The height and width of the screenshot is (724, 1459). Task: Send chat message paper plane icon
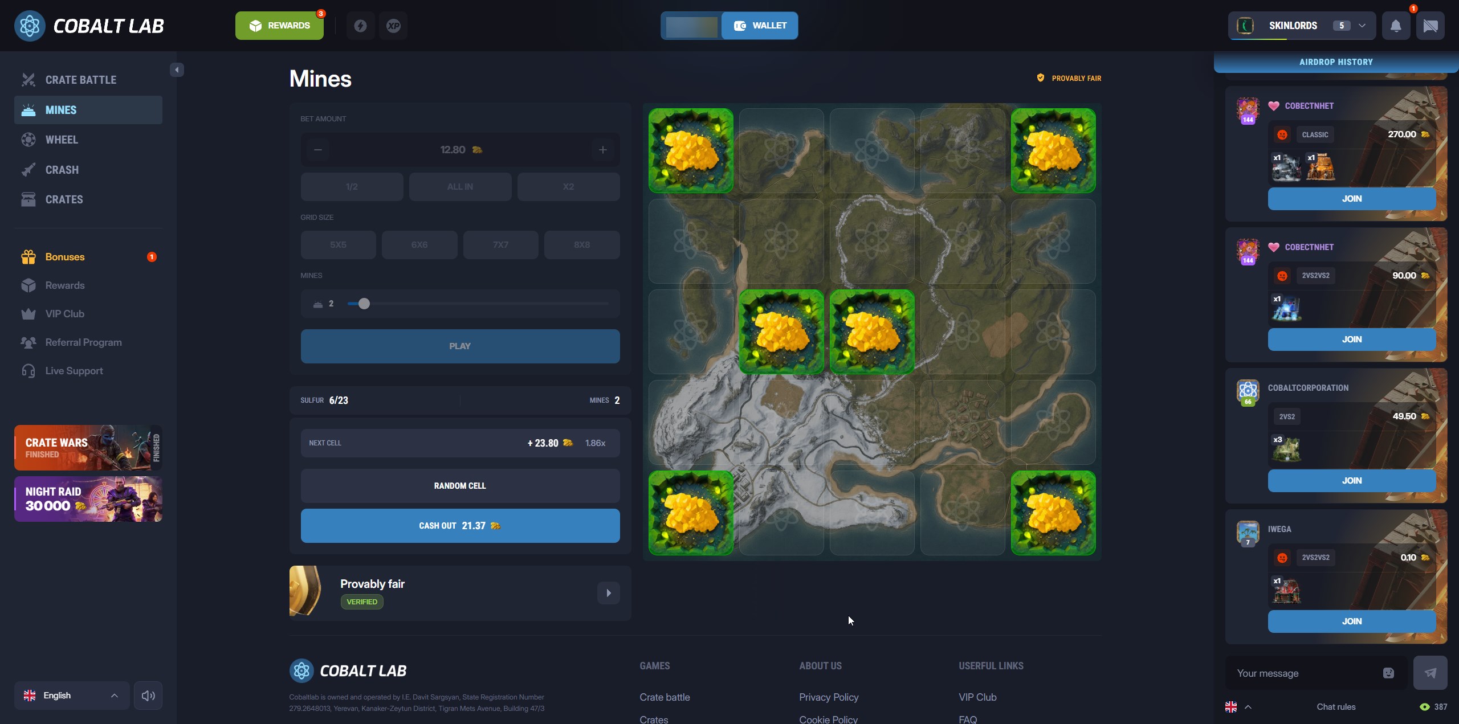point(1431,673)
